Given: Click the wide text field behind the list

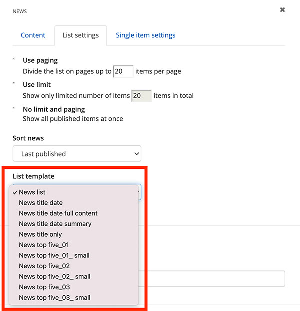Looking at the screenshot, I should tap(212, 279).
